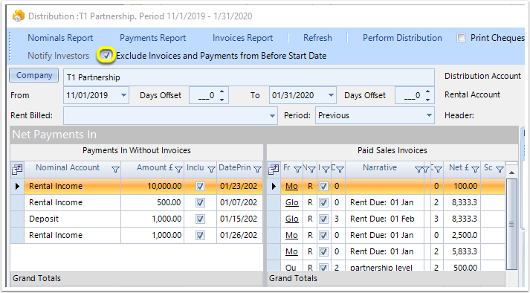Open the Sc column filter
The height and width of the screenshot is (293, 530).
click(x=500, y=169)
